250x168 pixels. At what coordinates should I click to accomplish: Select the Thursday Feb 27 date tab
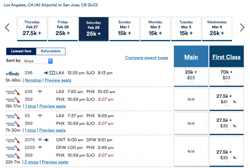[x=32, y=29]
